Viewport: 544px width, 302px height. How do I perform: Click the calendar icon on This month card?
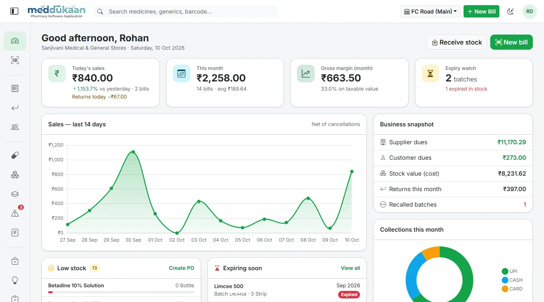click(x=182, y=74)
